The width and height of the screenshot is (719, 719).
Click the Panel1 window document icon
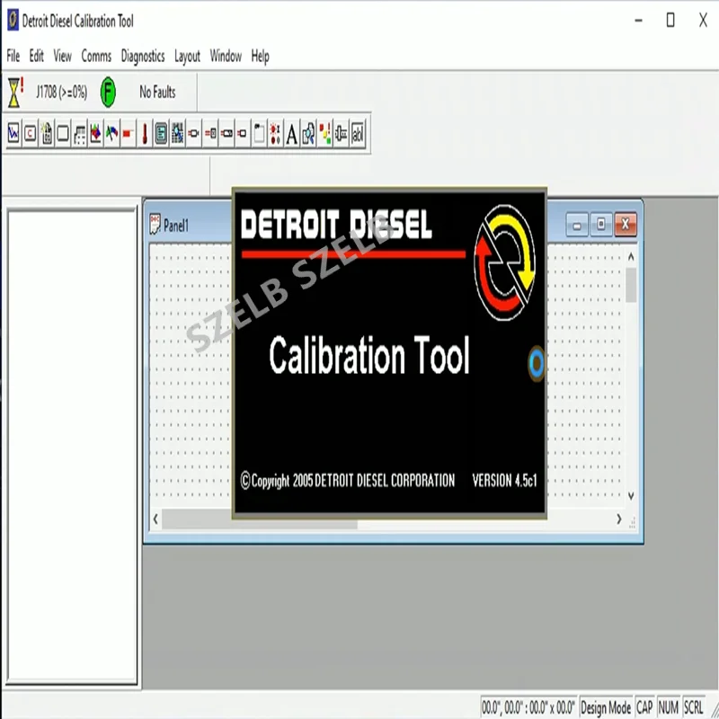coord(155,225)
